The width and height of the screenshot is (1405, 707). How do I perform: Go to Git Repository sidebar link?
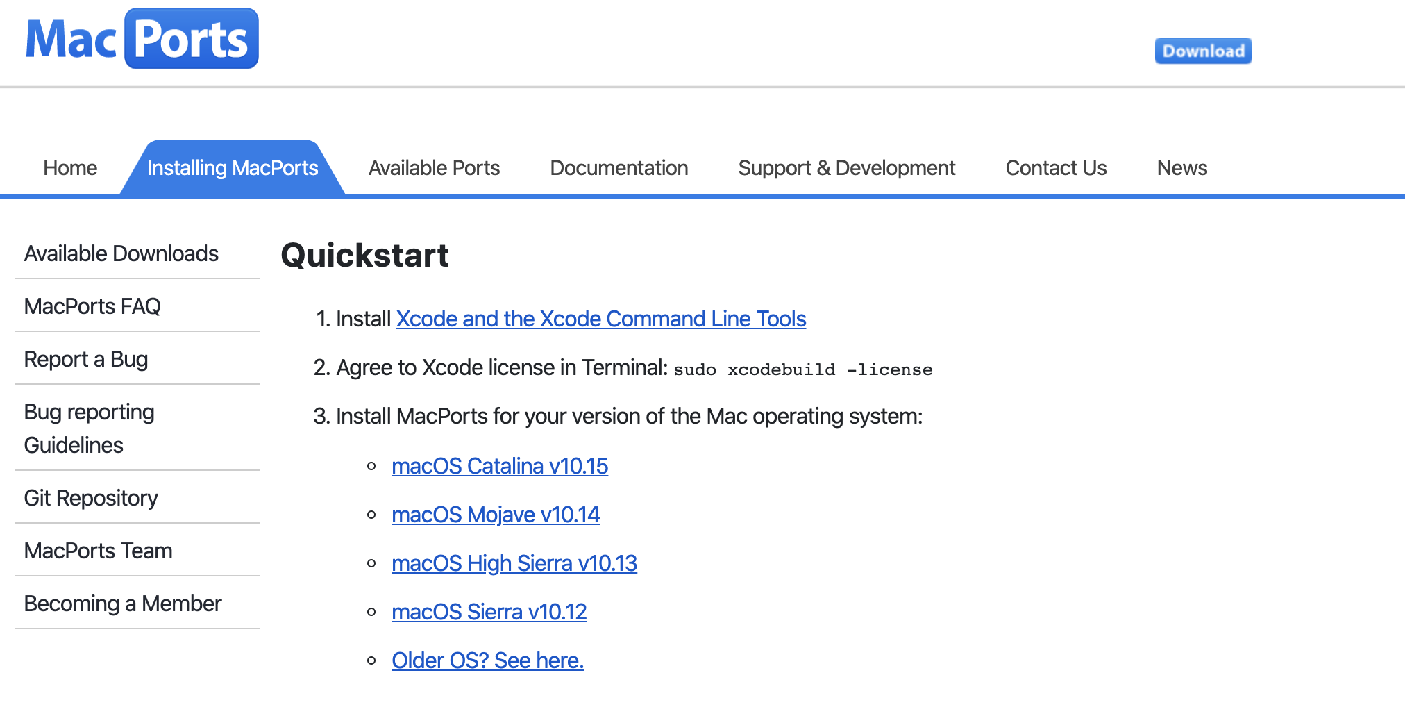[x=91, y=499]
